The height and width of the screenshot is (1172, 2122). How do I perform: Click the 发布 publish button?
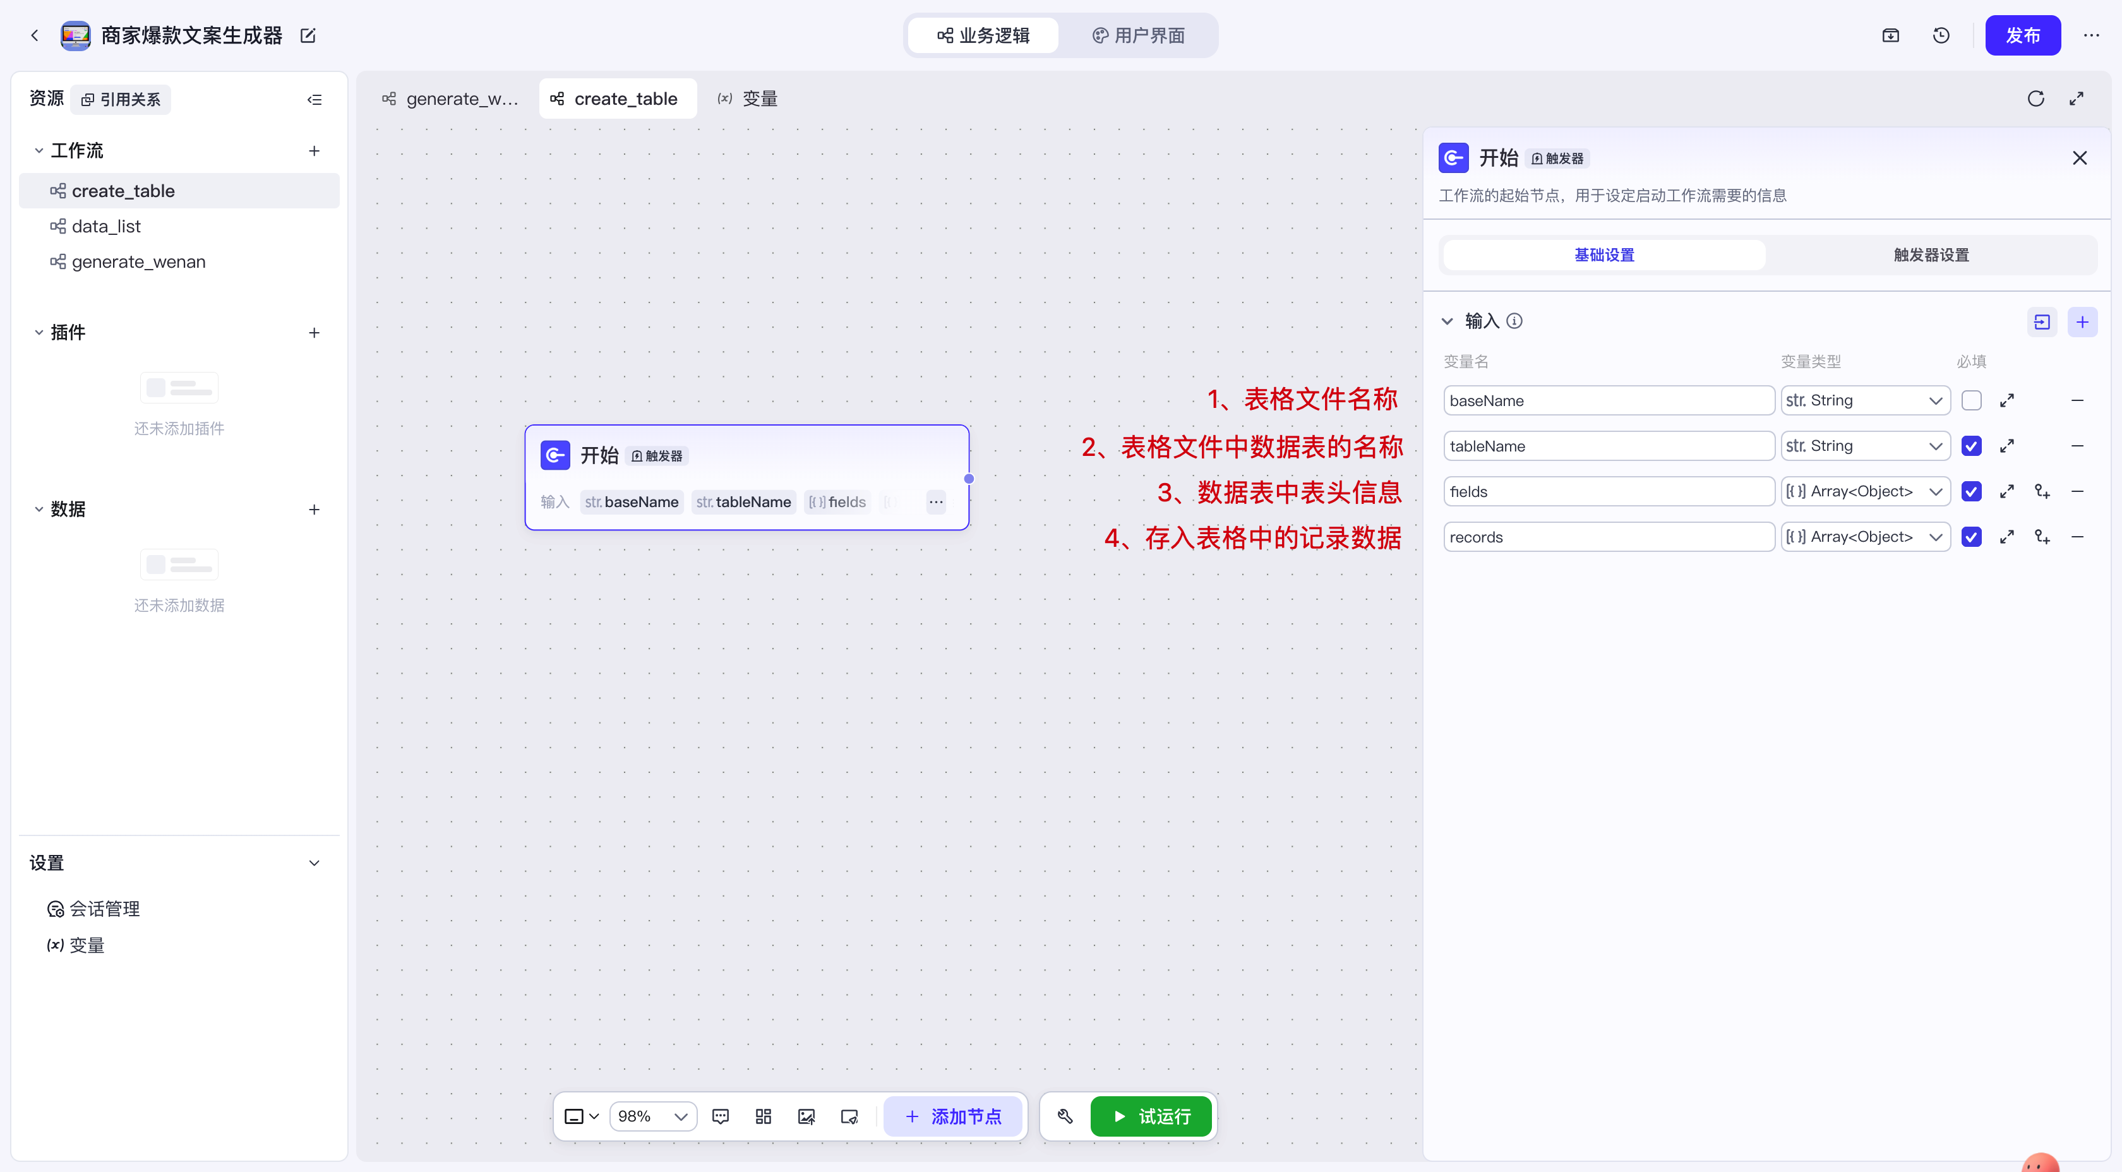2022,35
